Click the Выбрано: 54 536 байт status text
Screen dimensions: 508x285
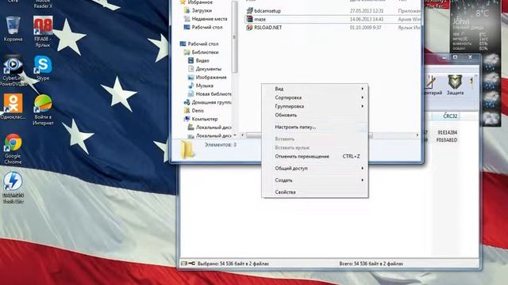point(233,264)
